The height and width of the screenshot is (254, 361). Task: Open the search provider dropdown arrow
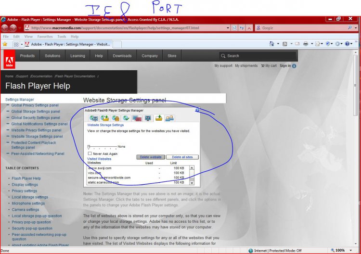tap(356, 28)
